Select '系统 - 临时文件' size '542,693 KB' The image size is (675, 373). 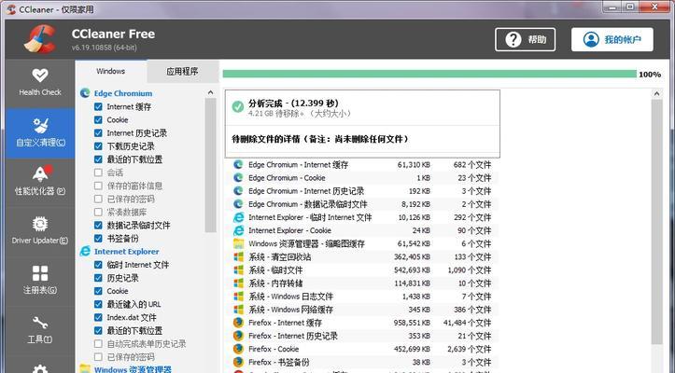pos(412,270)
